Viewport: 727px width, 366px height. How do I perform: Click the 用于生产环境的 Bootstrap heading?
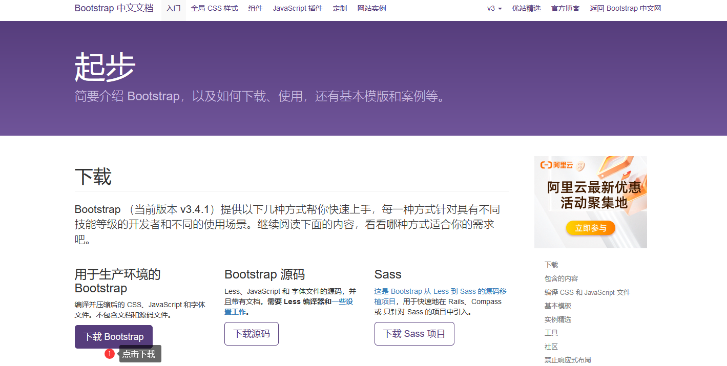pyautogui.click(x=118, y=281)
